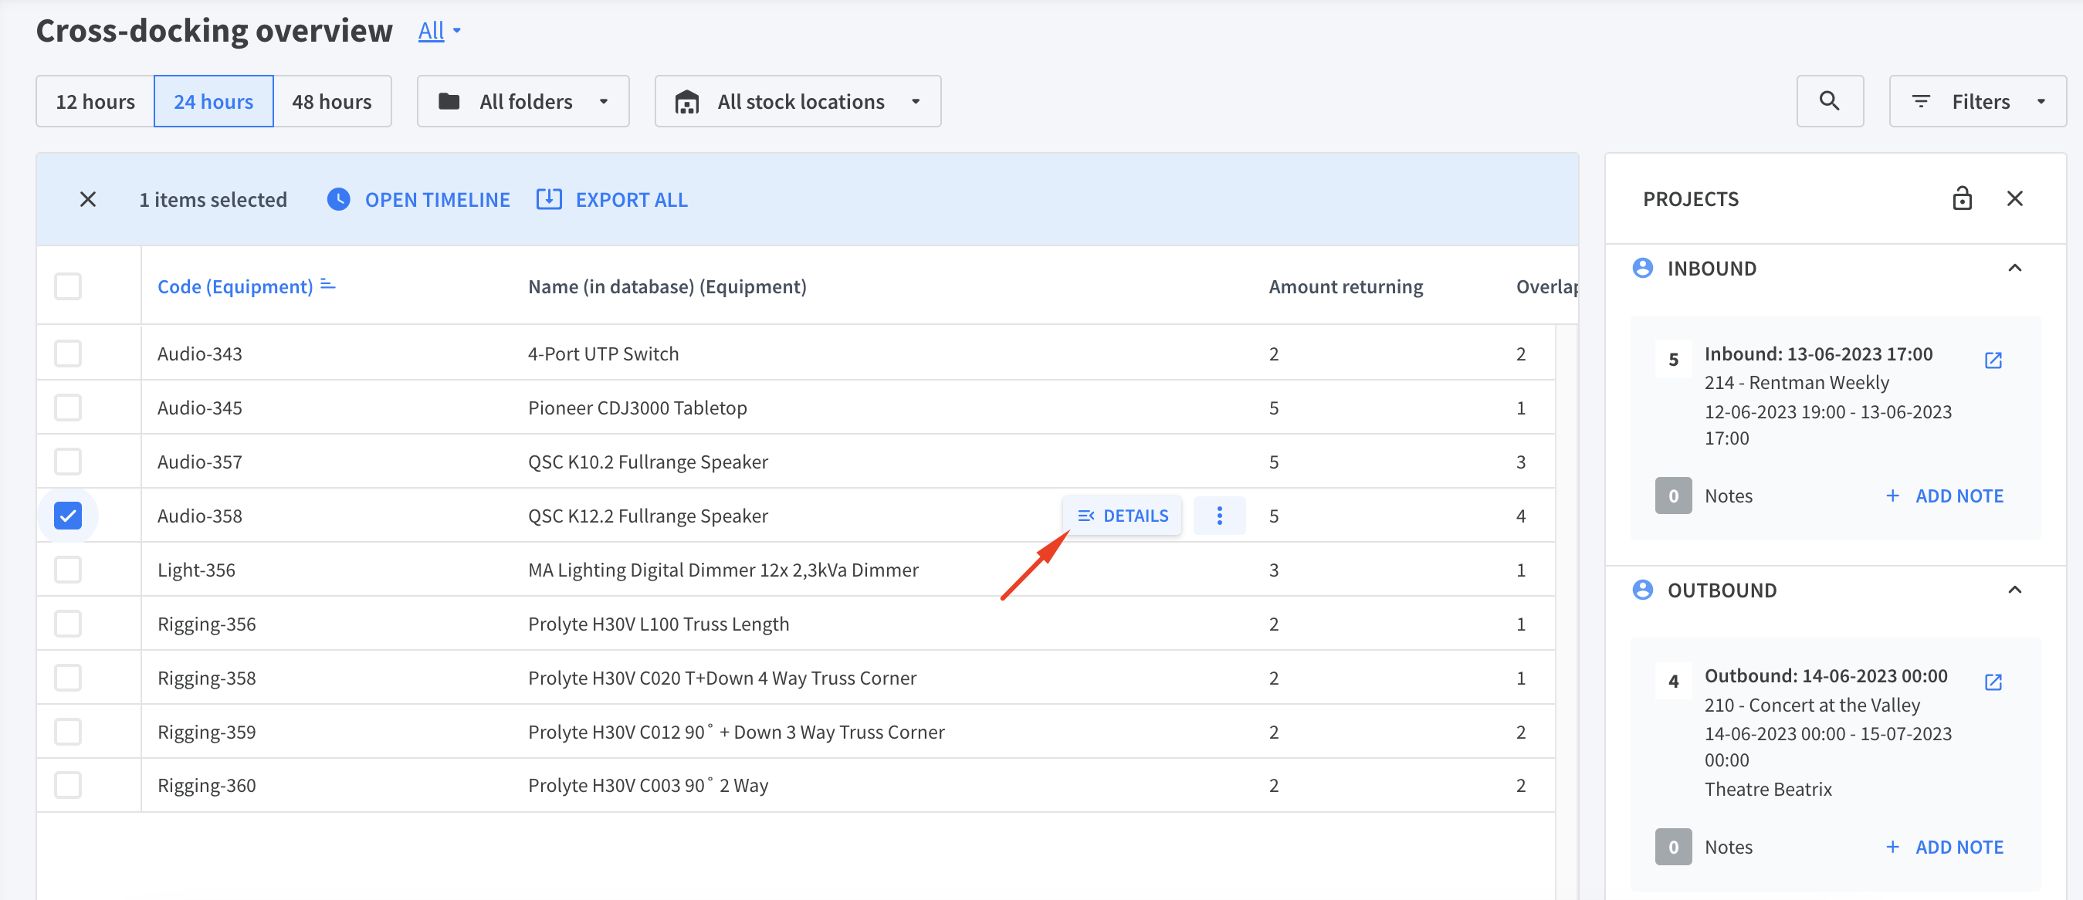Check the Rigging-360 row checkbox
The height and width of the screenshot is (900, 2083).
(x=68, y=785)
